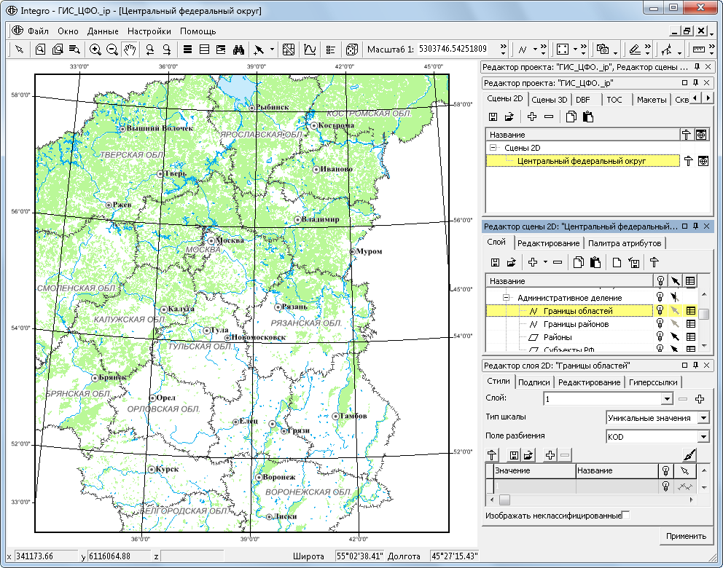Click the zoom out magnifier tool

112,50
